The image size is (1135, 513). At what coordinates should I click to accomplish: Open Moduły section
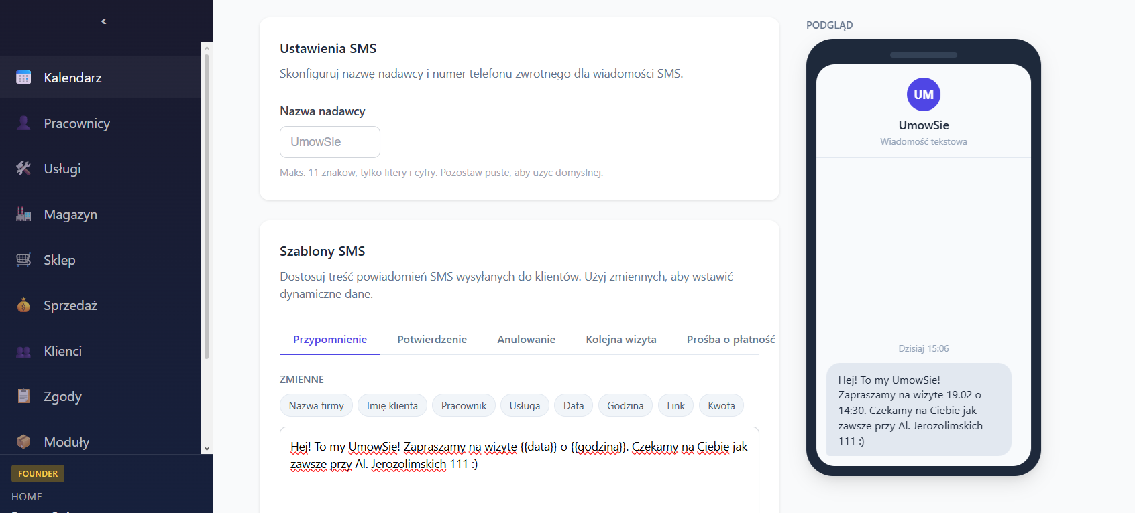coord(100,442)
